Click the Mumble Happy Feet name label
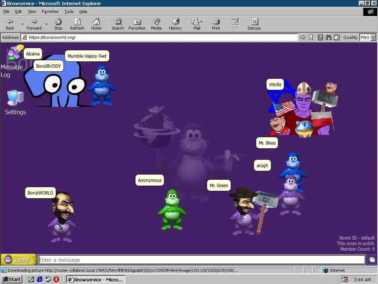378x284 pixels. [x=87, y=56]
